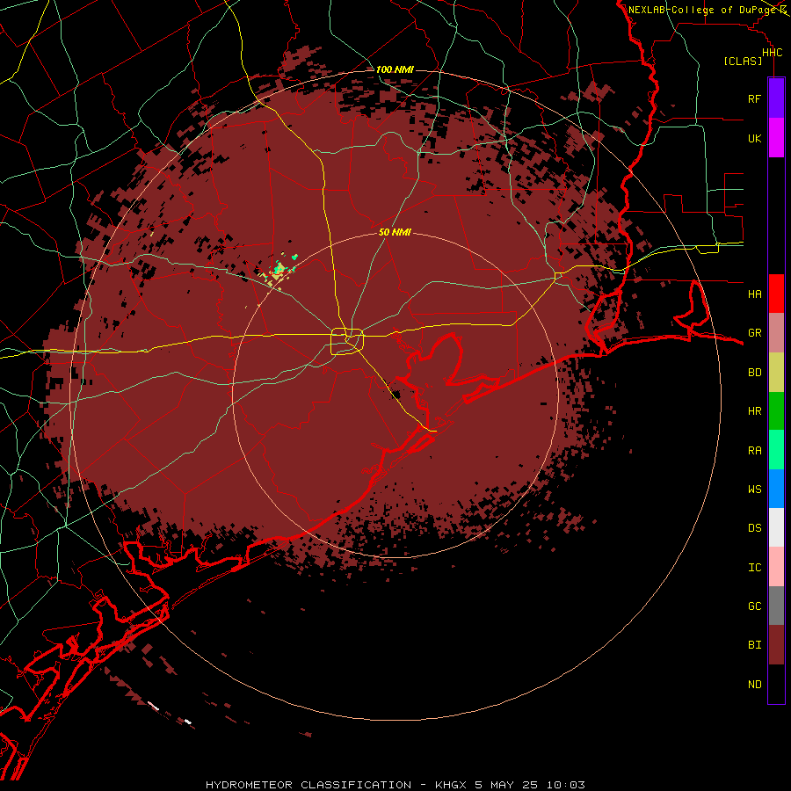Screen dimensions: 791x791
Task: Click the 10:03 timestamp
Action: 565,785
